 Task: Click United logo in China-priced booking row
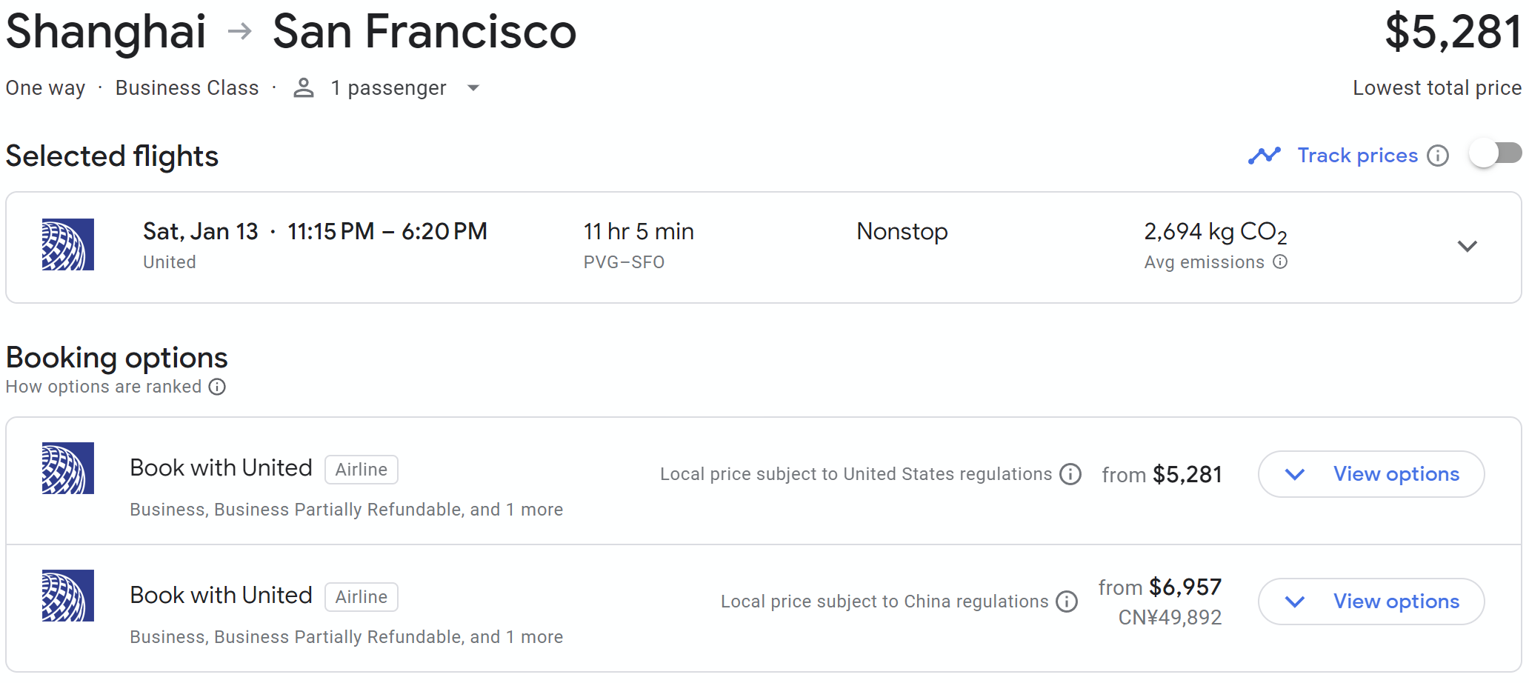pyautogui.click(x=68, y=596)
